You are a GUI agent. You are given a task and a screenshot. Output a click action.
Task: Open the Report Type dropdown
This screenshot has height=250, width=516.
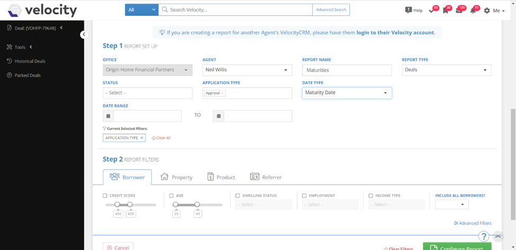(x=447, y=70)
